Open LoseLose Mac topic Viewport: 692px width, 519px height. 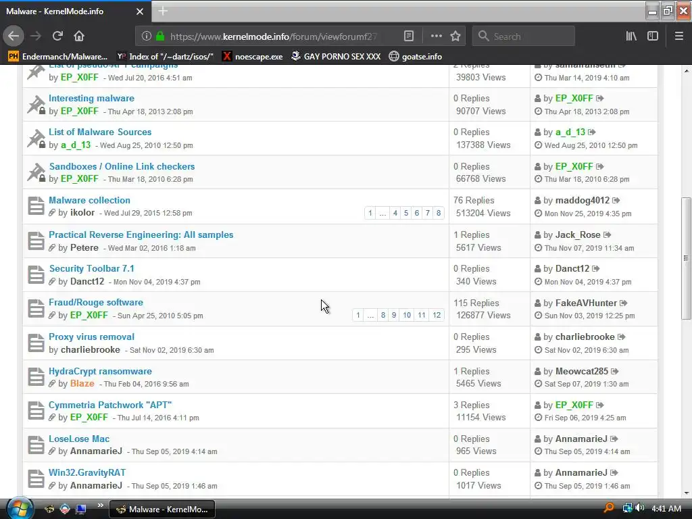(79, 439)
